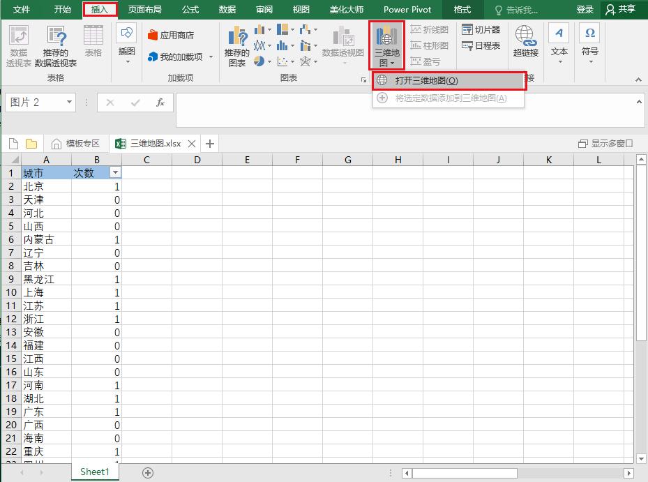This screenshot has height=482, width=648.
Task: Open the Text (文本) dropdown
Action: pos(559,44)
